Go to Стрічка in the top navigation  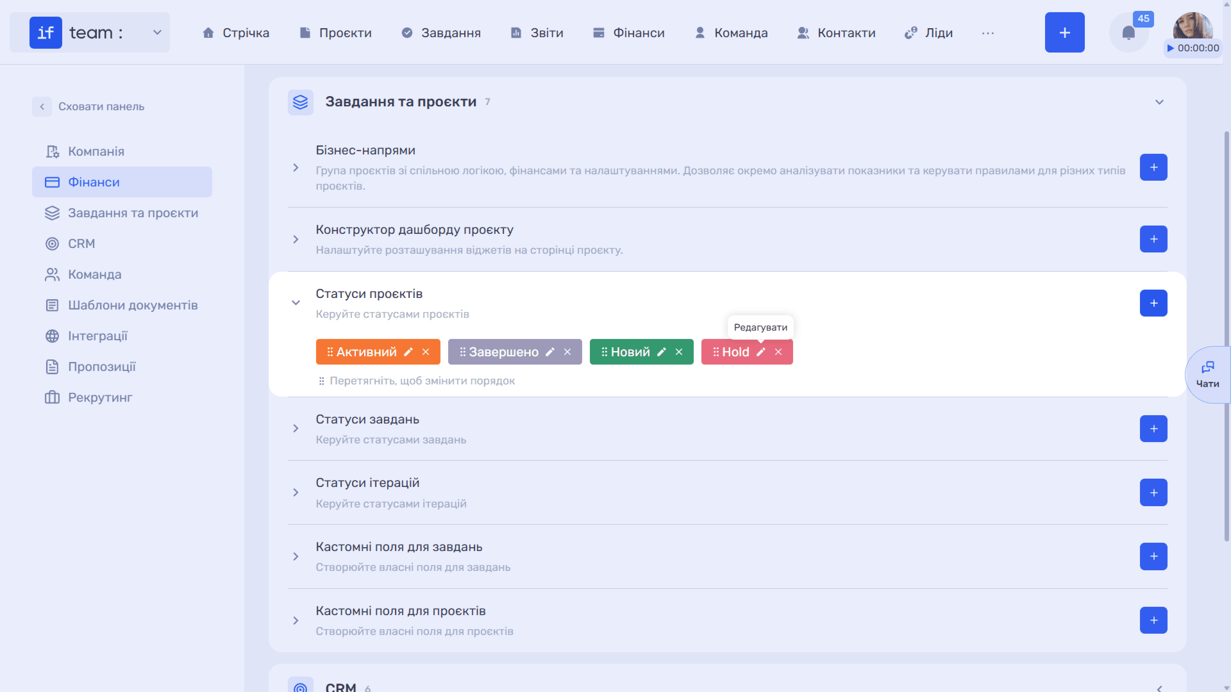tap(236, 32)
